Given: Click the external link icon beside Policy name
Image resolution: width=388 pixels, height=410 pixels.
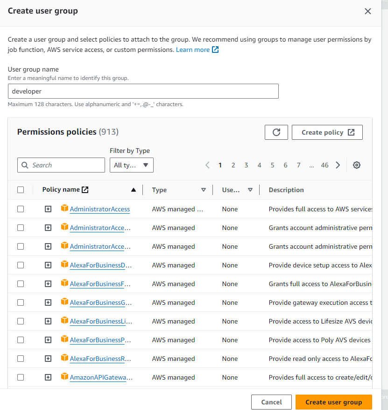Looking at the screenshot, I should tap(85, 190).
